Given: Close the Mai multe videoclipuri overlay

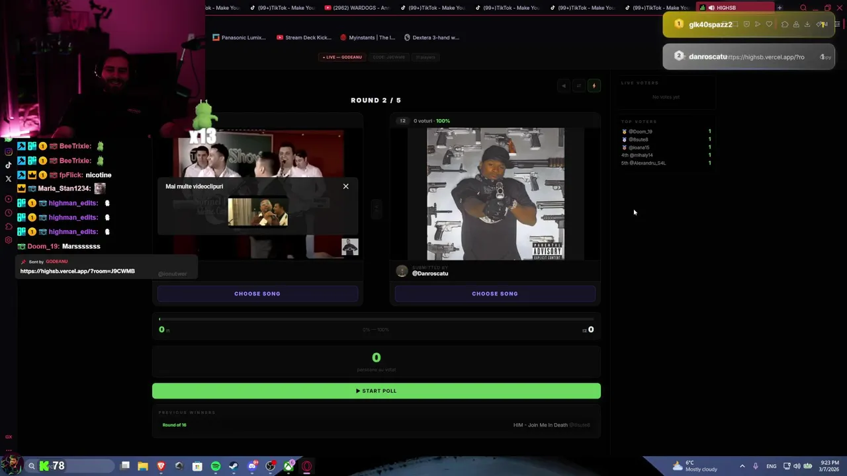Looking at the screenshot, I should (x=345, y=186).
